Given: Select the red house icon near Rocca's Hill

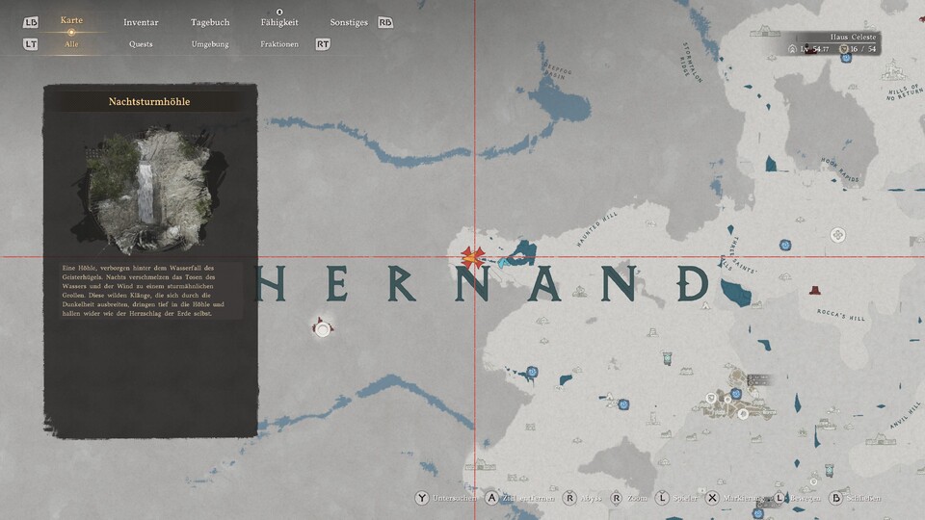Looking at the screenshot, I should click(815, 289).
